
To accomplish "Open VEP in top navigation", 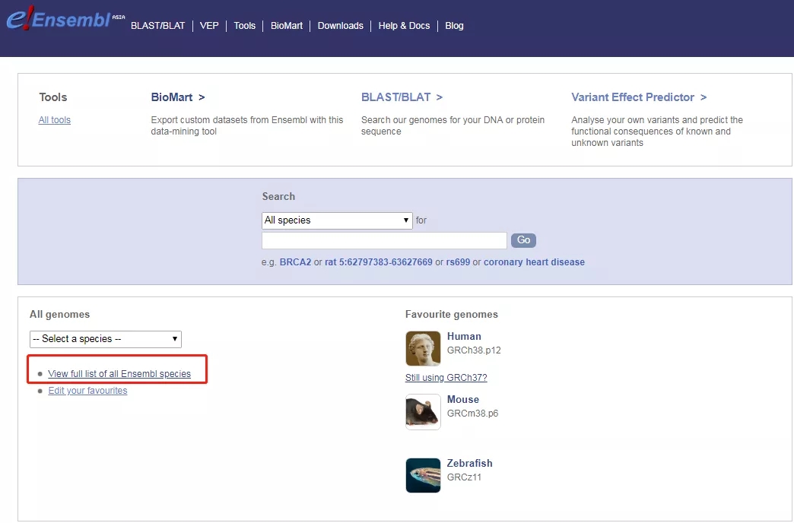I will (x=209, y=26).
